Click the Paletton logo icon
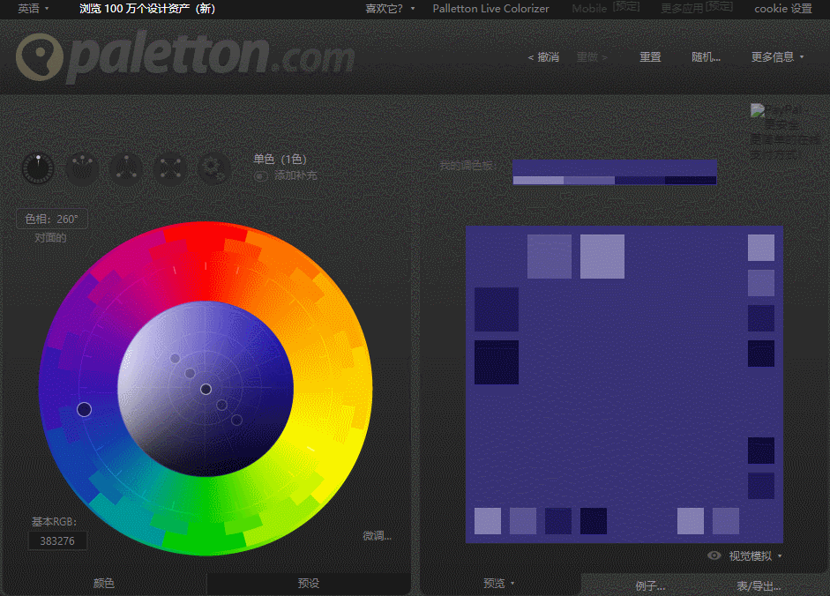This screenshot has width=830, height=596. point(39,56)
